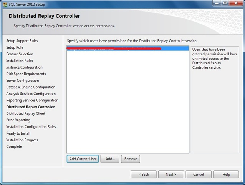
Task: Click the Installation Rules step
Action: pos(20,61)
